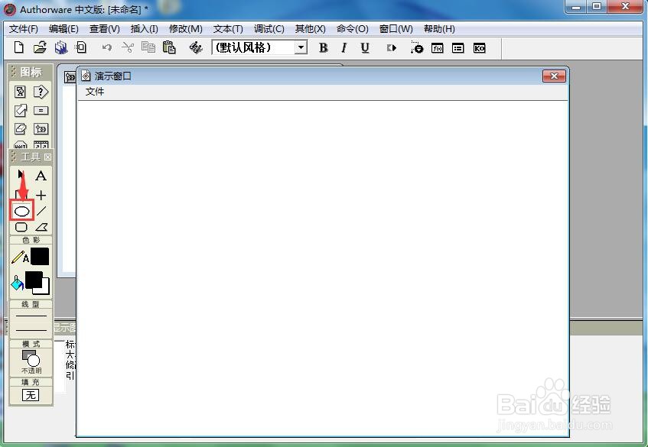Open the Variables window icon
This screenshot has height=447, width=648.
pyautogui.click(x=458, y=48)
